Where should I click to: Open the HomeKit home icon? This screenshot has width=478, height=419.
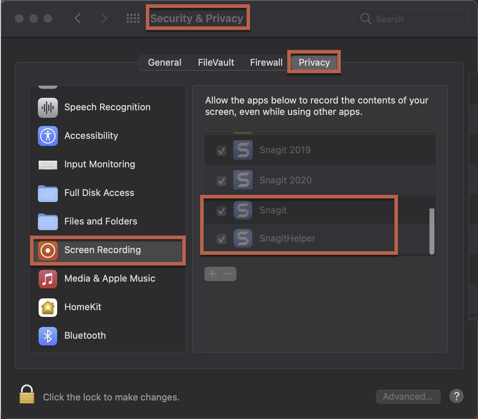click(48, 307)
